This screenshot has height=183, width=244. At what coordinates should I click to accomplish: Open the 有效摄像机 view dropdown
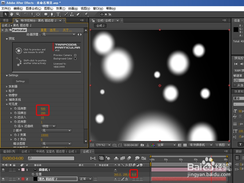[201, 145]
